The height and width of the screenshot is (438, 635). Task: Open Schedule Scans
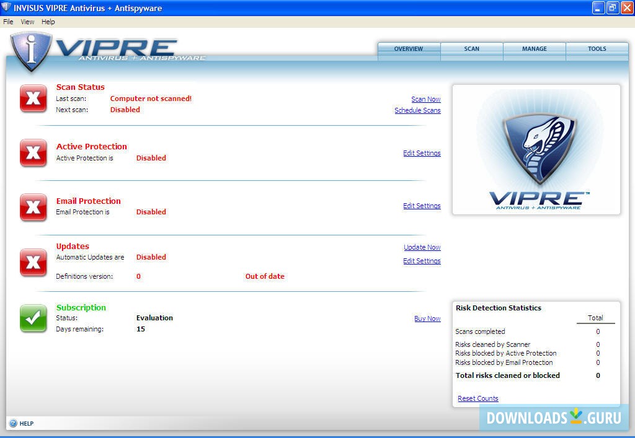point(419,110)
